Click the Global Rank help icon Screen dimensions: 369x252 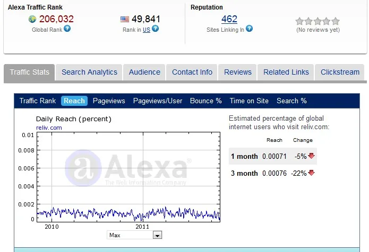coord(67,29)
